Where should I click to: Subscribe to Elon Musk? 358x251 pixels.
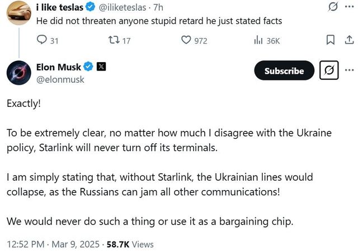pos(284,71)
